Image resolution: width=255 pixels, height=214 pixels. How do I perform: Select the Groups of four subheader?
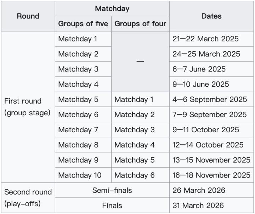pyautogui.click(x=140, y=24)
